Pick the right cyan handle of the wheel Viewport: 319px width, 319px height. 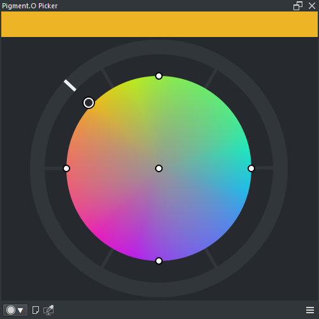(251, 168)
